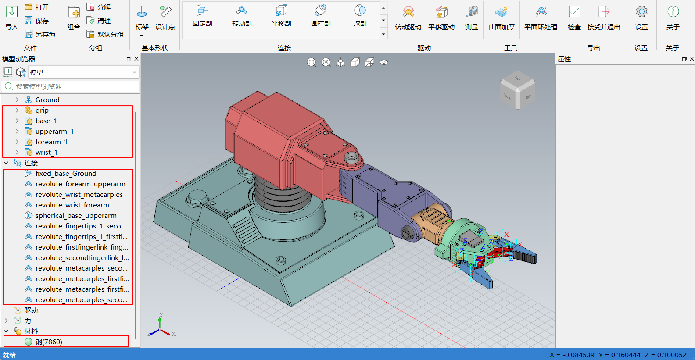
Task: Select the 固定副 fixed joint tool
Action: click(x=202, y=16)
